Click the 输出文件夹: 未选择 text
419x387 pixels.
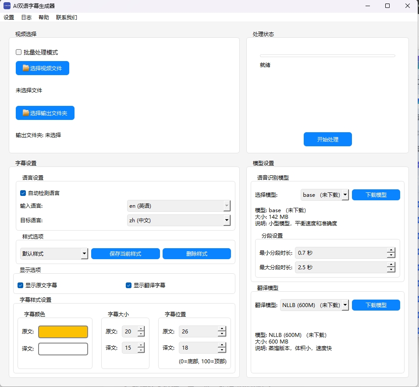point(38,135)
